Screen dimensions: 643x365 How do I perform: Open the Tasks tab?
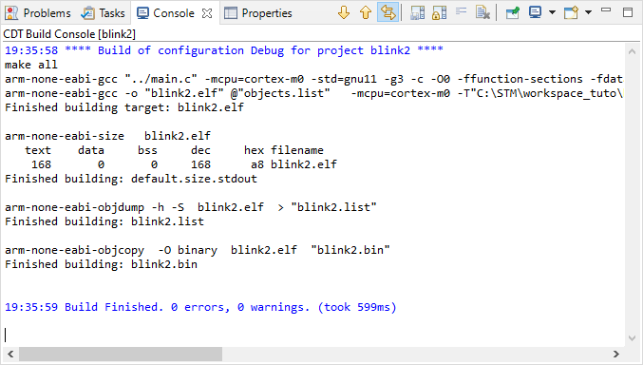click(x=103, y=13)
